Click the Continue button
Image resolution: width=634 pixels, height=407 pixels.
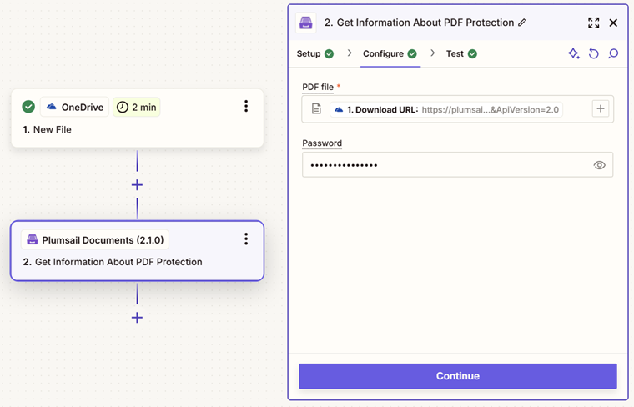458,376
